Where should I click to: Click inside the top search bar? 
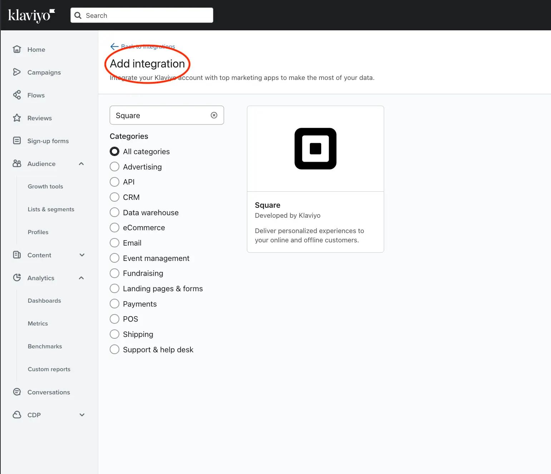point(143,15)
